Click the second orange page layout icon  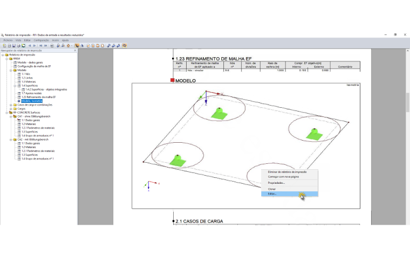[93, 45]
